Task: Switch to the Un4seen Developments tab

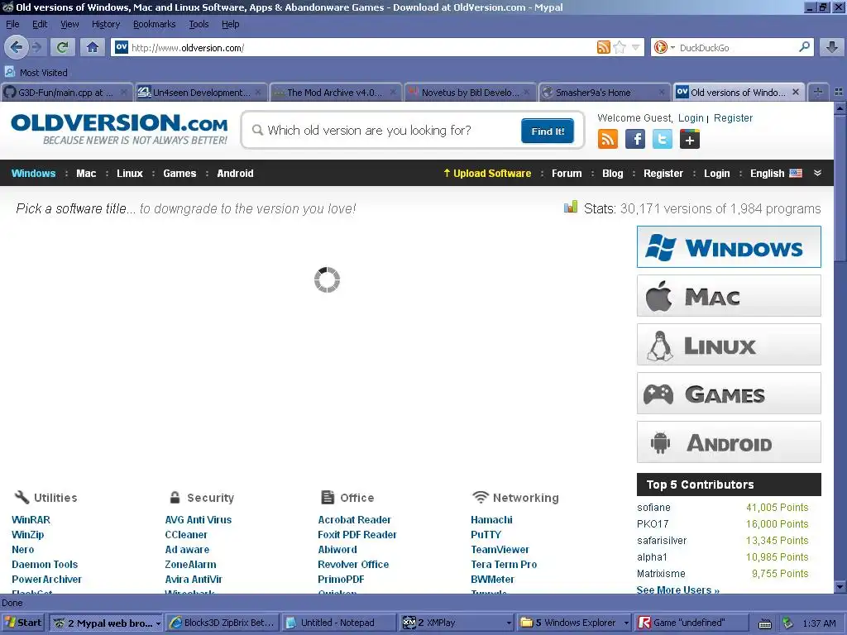Action: 200,93
